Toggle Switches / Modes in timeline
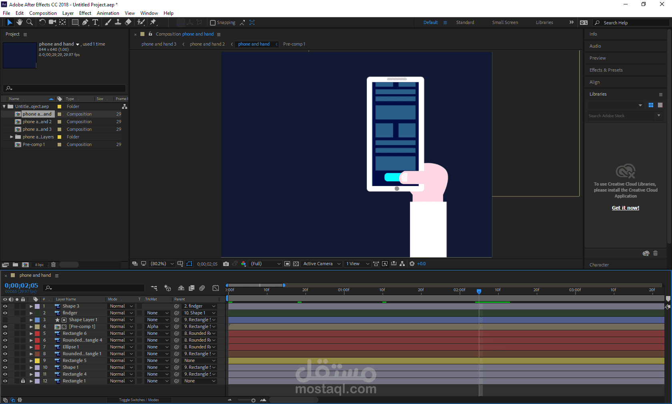This screenshot has width=672, height=404. [x=139, y=400]
